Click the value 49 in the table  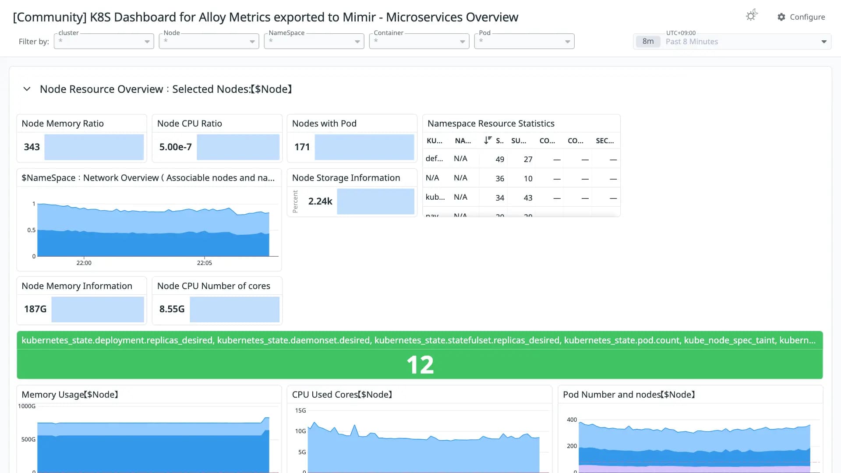click(500, 159)
